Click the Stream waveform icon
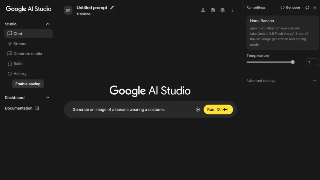This screenshot has width=320, height=180. tap(10, 44)
